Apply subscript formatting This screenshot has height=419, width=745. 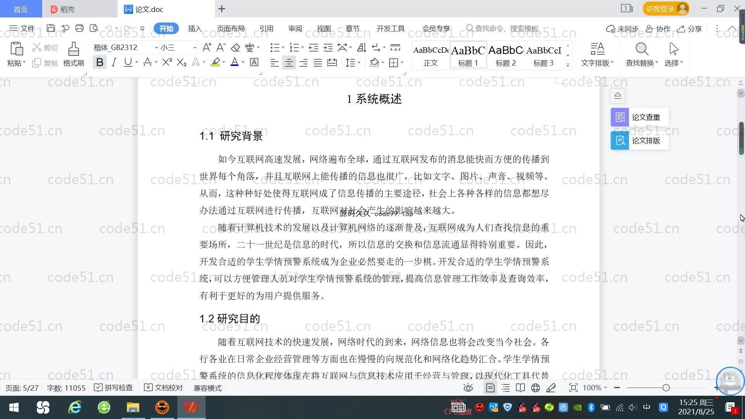pos(182,62)
